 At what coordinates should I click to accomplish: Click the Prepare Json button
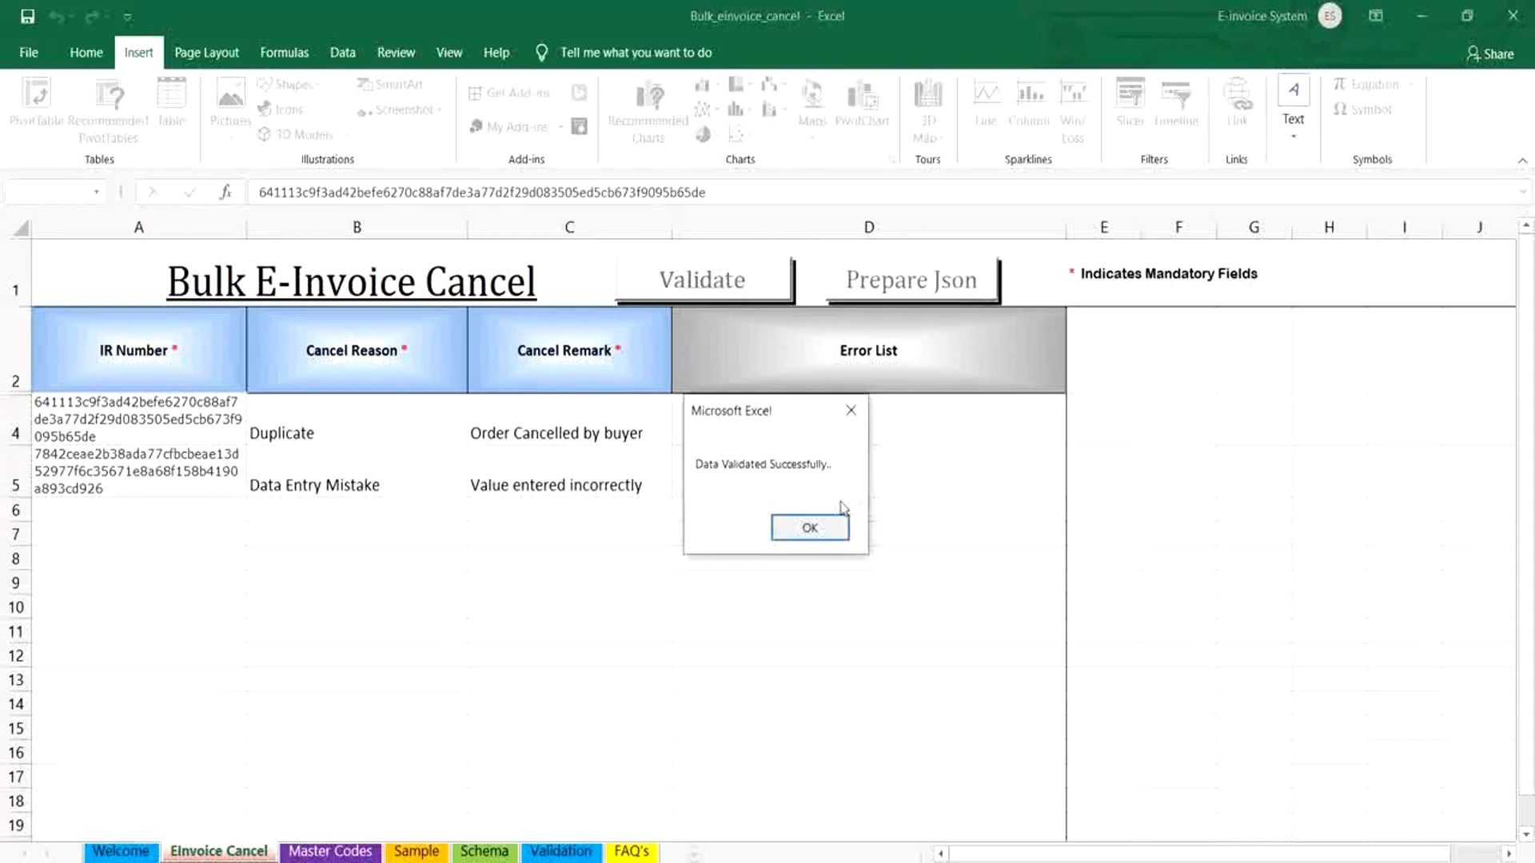[x=912, y=280]
